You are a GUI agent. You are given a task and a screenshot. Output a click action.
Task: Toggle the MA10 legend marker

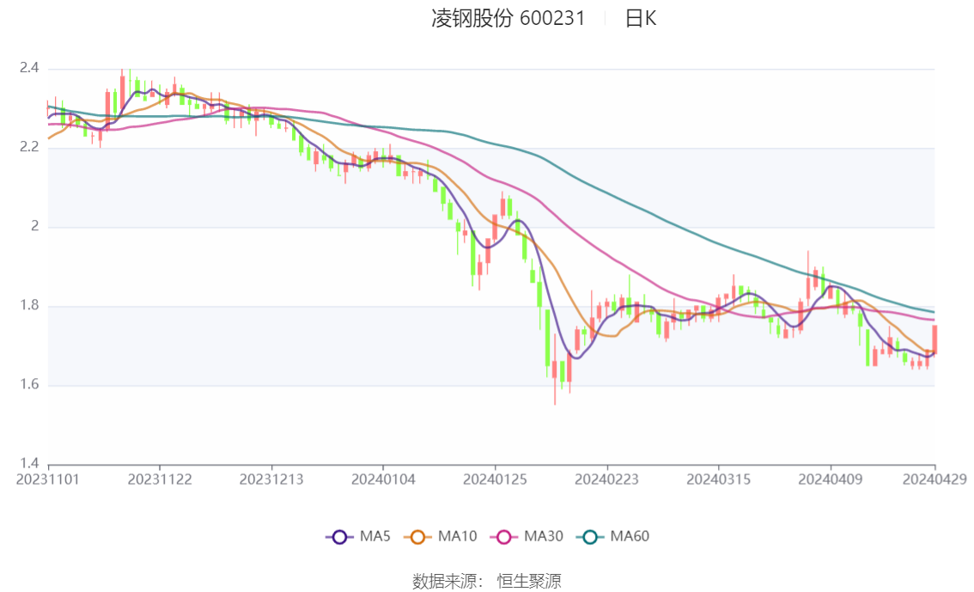pyautogui.click(x=417, y=537)
